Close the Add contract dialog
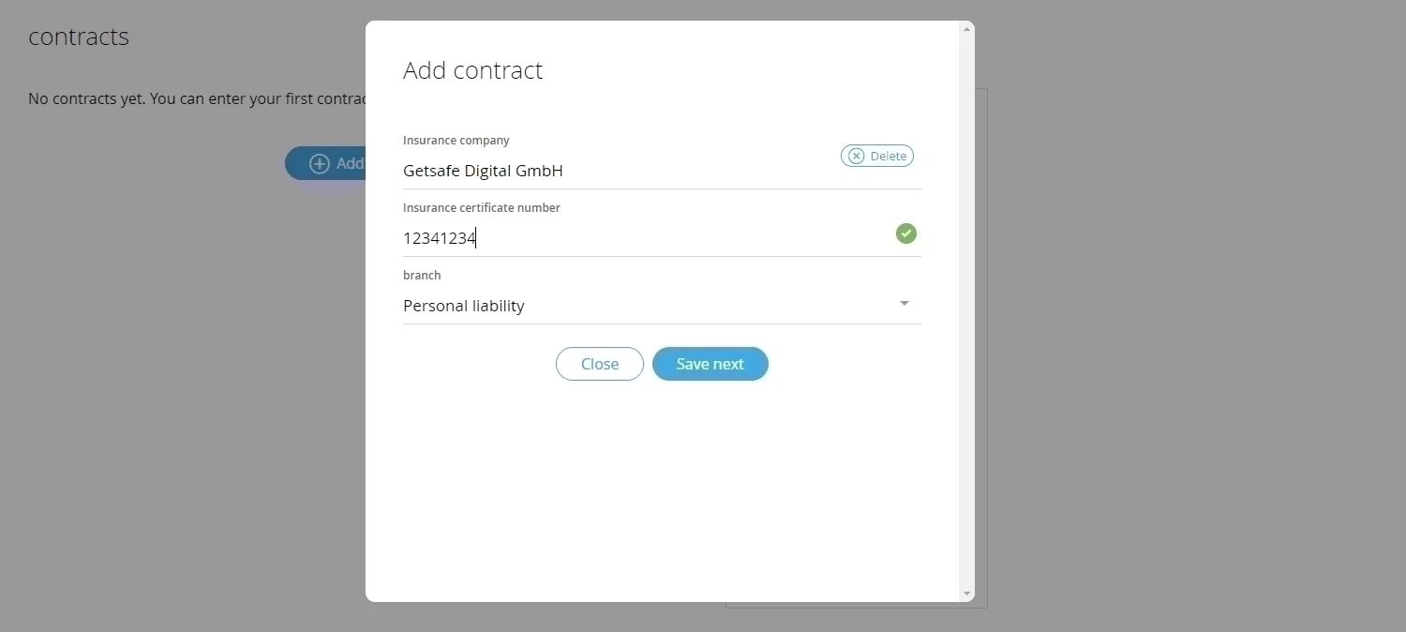 coord(600,364)
